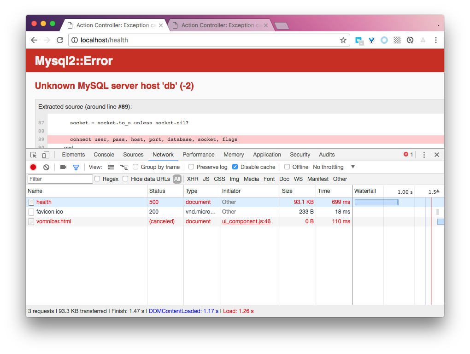Switch to the second Action Controller browser tab
470x354 pixels.
pyautogui.click(x=221, y=25)
